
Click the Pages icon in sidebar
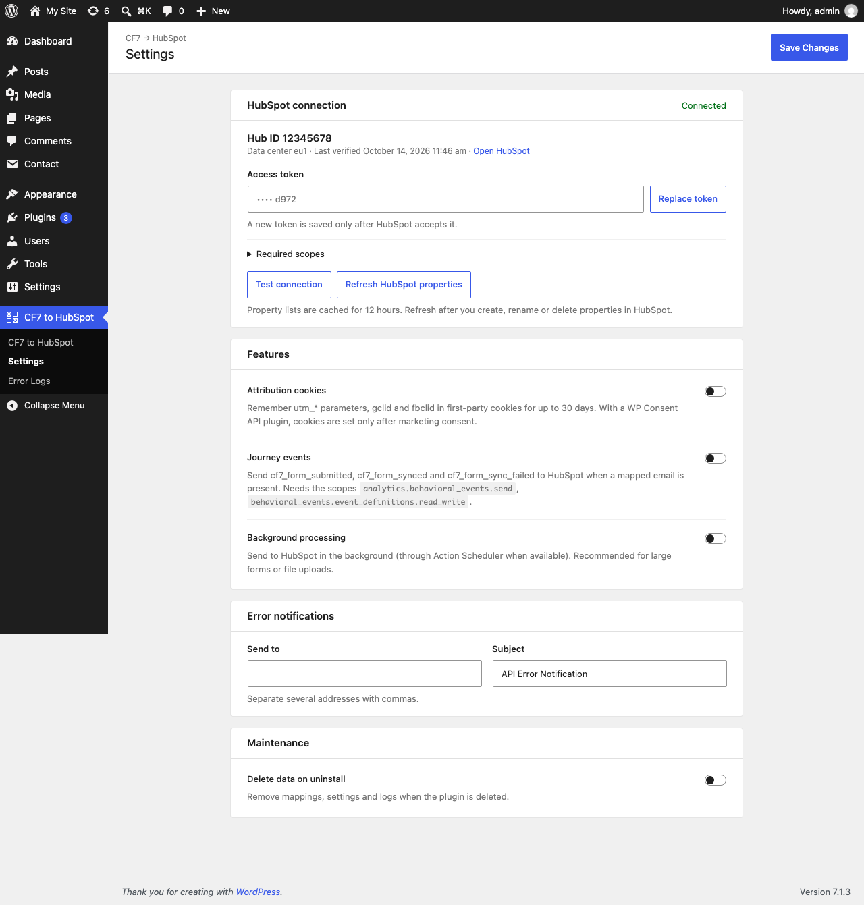(x=12, y=118)
